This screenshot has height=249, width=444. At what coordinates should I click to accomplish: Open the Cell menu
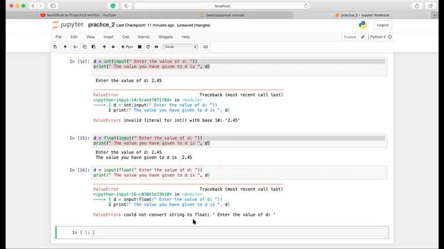pos(126,37)
